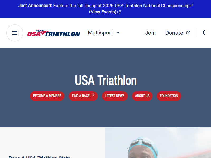
Task: Click the Just Announced banner text
Action: pos(105,6)
